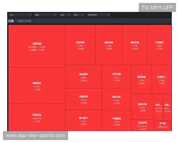Select the 专业服务 tile
Image resolution: width=179 pixels, height=143 pixels.
pyautogui.click(x=159, y=45)
